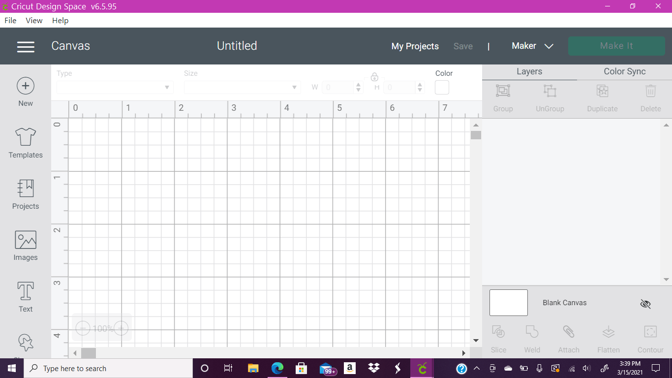Open the Images panel
This screenshot has width=672, height=378.
[25, 245]
